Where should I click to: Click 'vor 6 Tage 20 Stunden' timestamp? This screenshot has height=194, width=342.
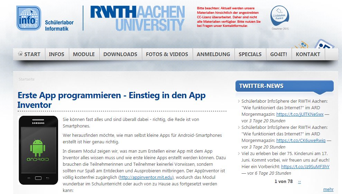(269, 173)
